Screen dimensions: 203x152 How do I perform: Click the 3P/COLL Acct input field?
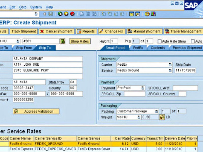[x=185, y=88]
